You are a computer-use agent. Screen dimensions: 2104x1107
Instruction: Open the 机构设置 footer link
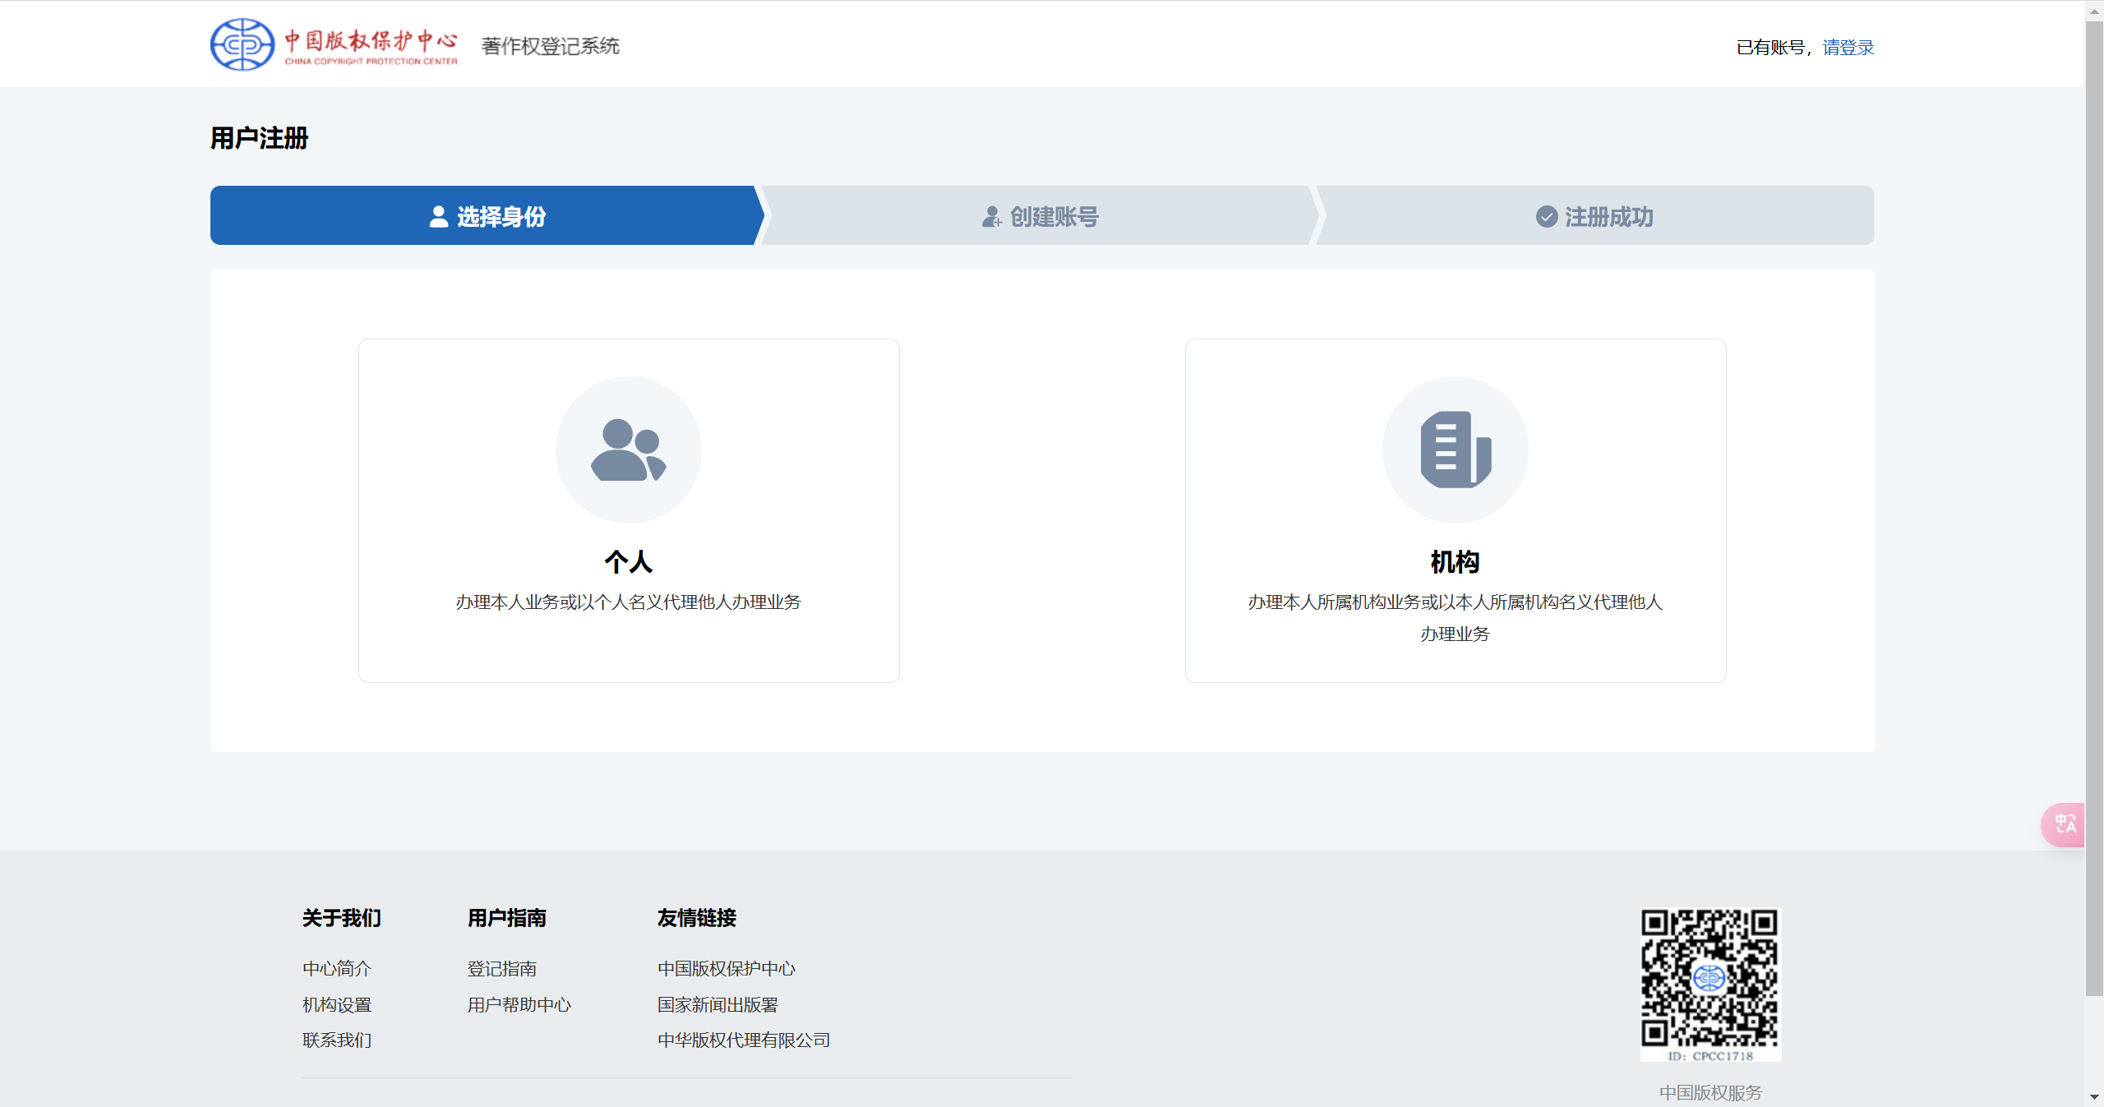click(x=337, y=1005)
